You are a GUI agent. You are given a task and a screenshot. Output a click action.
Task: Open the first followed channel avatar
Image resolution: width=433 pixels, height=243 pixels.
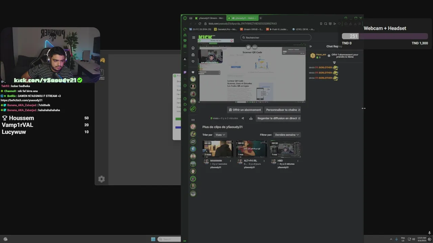pyautogui.click(x=193, y=79)
